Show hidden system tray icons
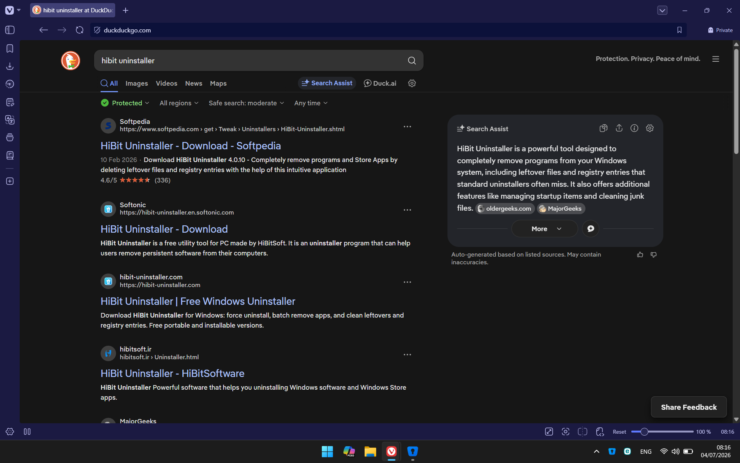Screen dimensions: 740x463 [x=597, y=451]
